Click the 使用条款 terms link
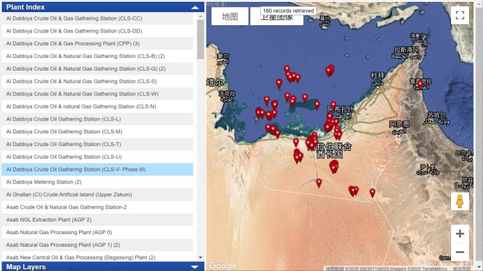 462,268
